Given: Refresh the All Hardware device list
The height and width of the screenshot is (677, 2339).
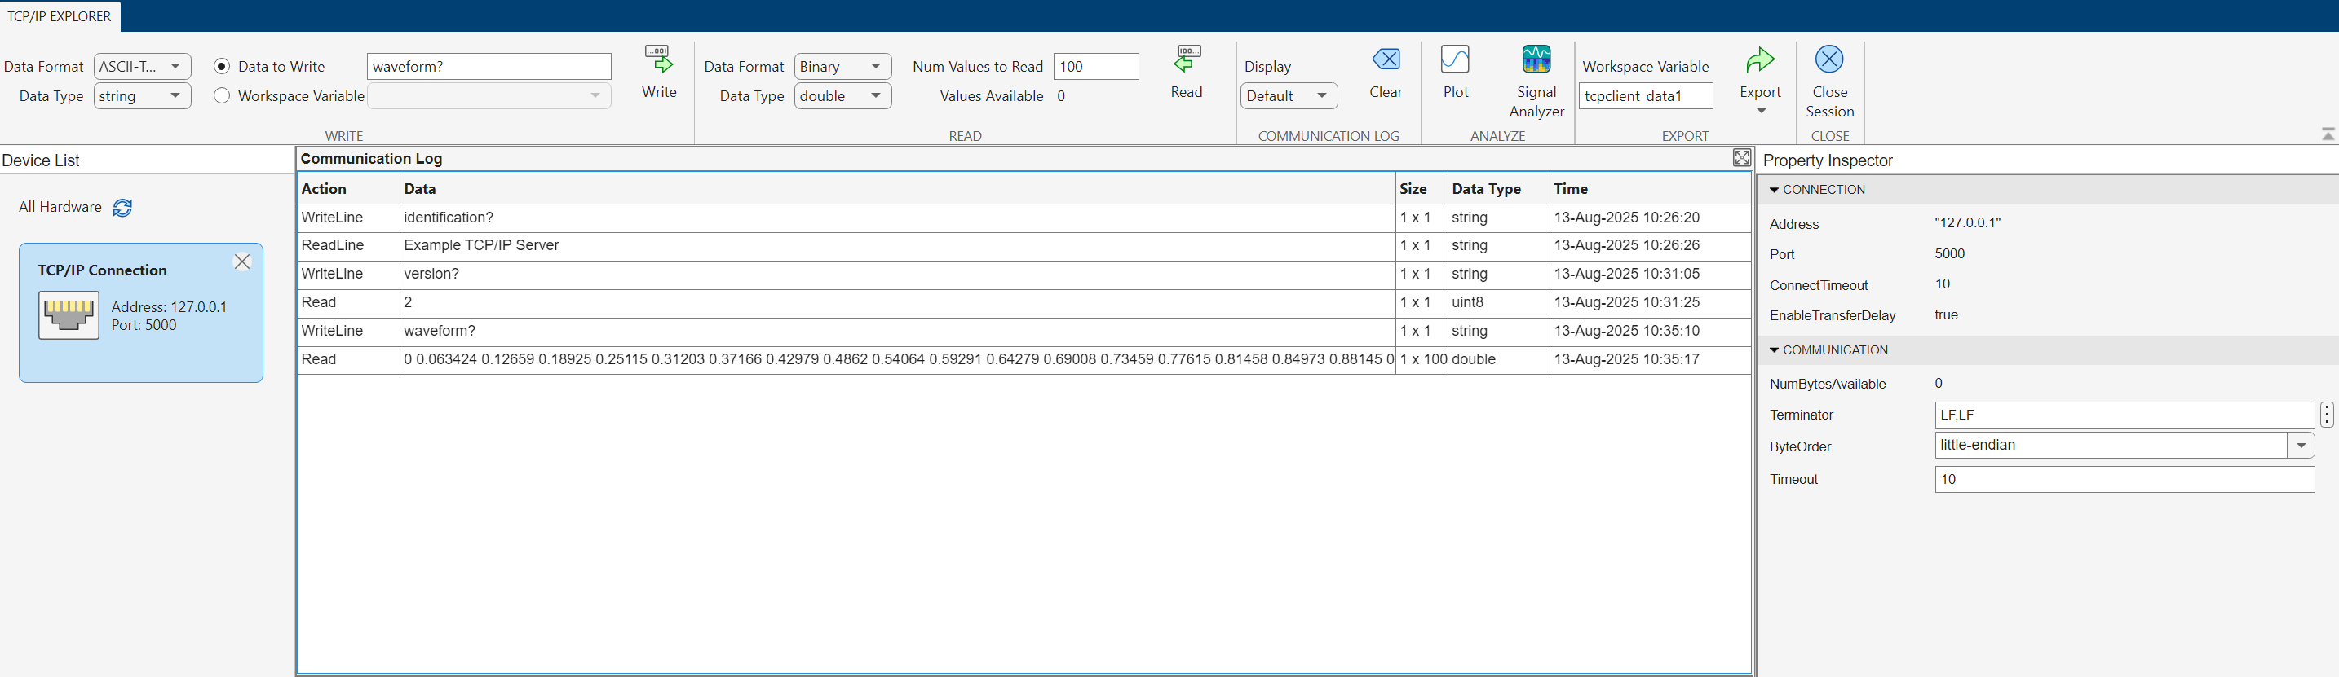Looking at the screenshot, I should coord(122,208).
